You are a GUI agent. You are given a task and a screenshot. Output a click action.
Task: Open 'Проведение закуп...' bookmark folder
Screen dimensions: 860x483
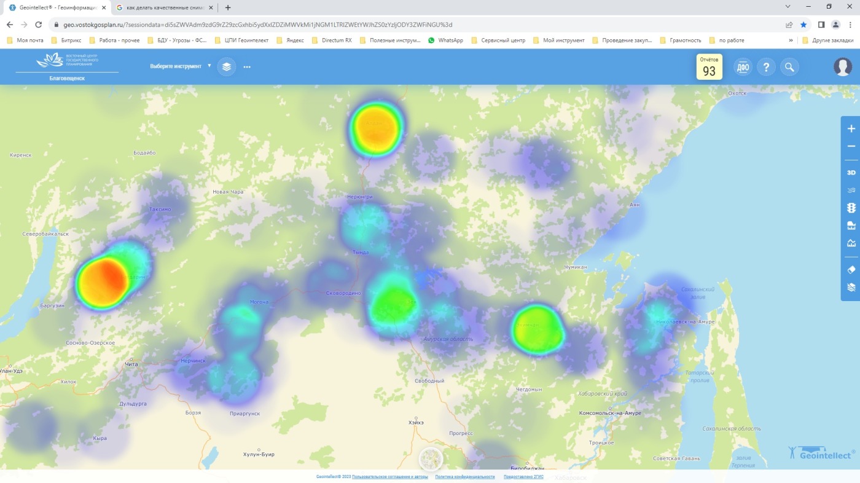tap(622, 41)
